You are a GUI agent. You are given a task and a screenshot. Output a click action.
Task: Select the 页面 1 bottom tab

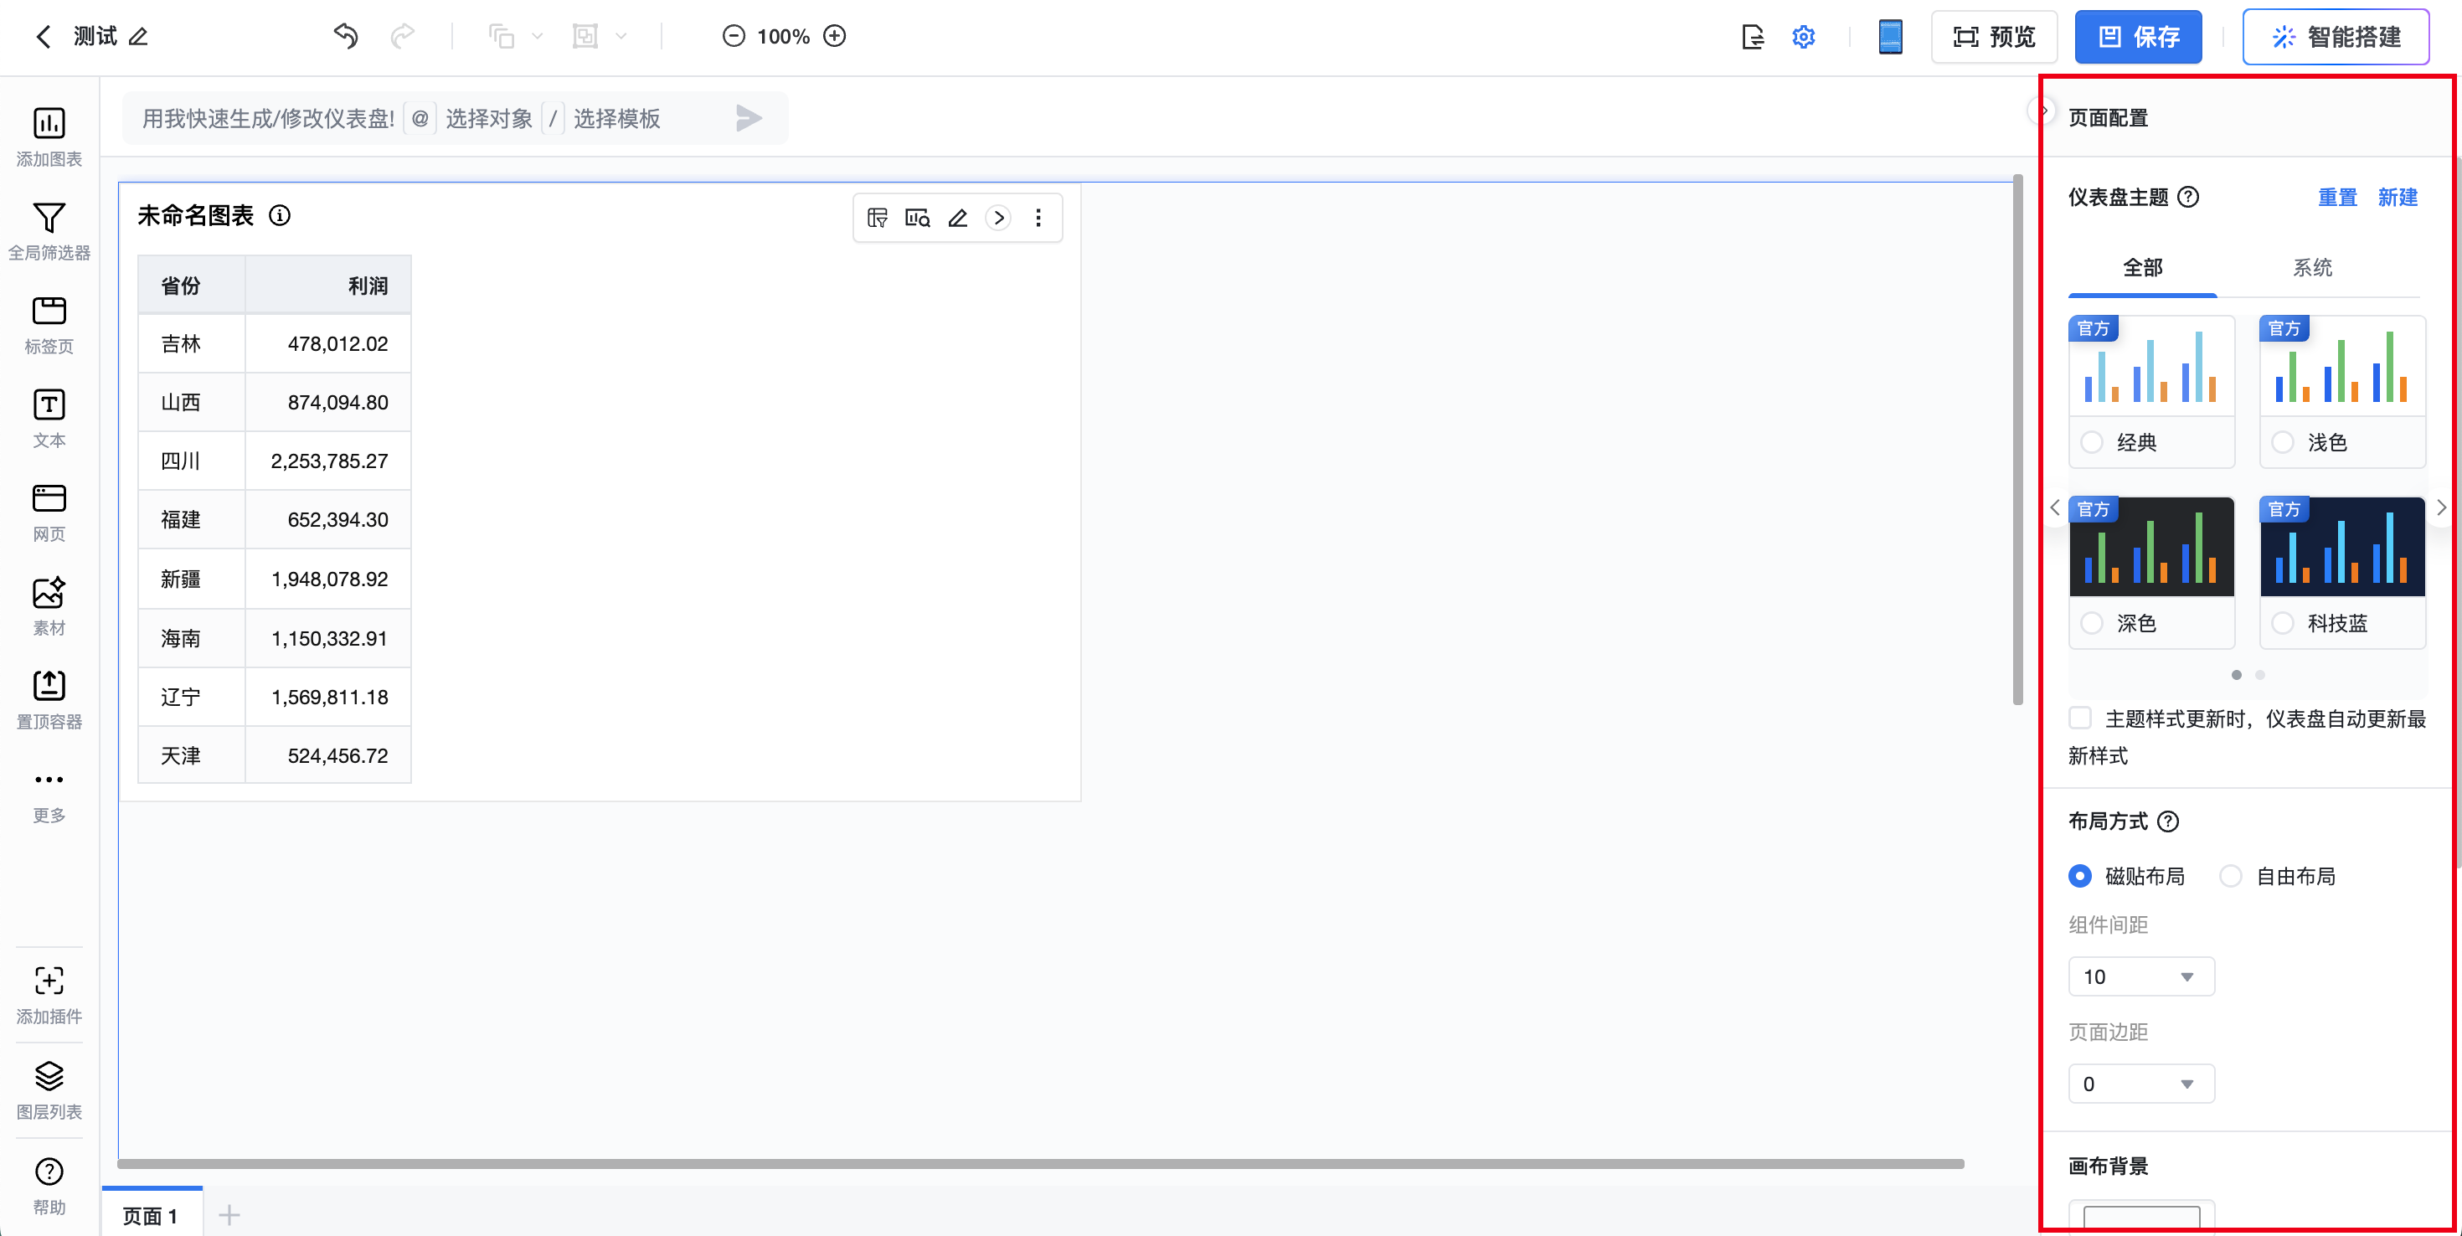[x=150, y=1215]
